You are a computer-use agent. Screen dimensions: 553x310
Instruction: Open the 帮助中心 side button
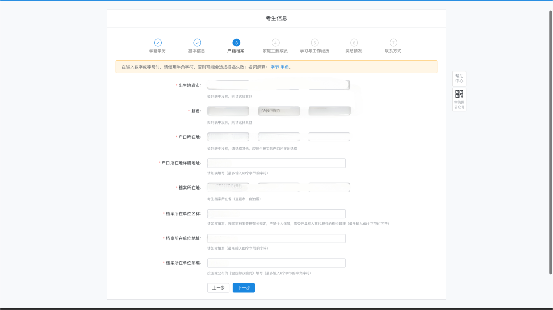click(459, 78)
